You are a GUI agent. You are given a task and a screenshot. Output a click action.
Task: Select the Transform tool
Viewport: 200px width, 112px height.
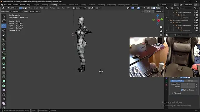pyautogui.click(x=4, y=39)
